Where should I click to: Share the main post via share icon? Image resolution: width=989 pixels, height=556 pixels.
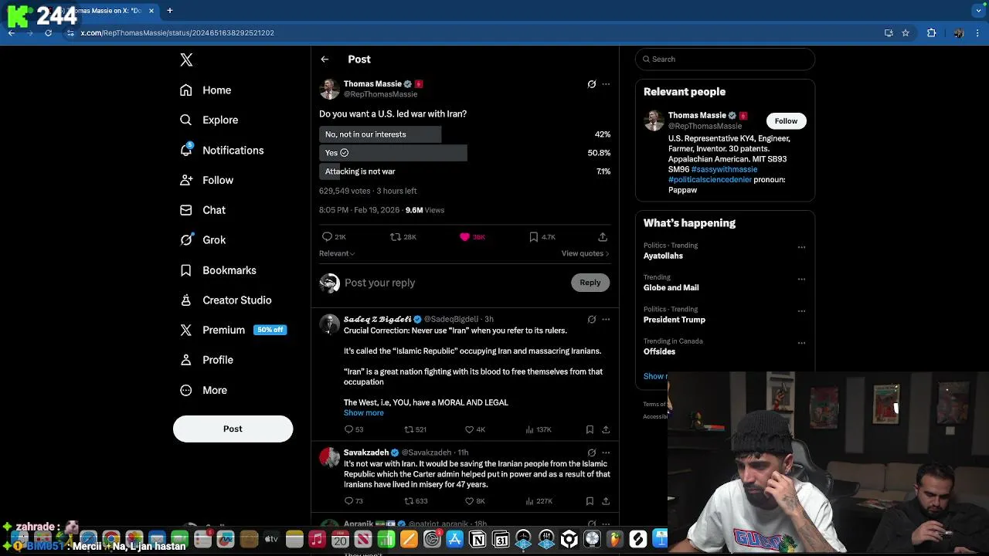[603, 237]
